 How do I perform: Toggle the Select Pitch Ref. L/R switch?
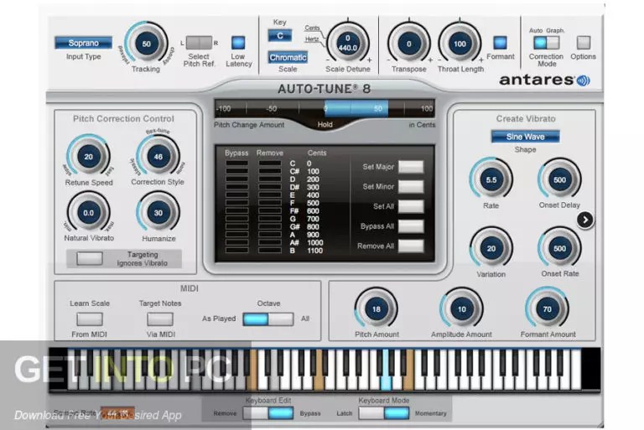coord(200,42)
